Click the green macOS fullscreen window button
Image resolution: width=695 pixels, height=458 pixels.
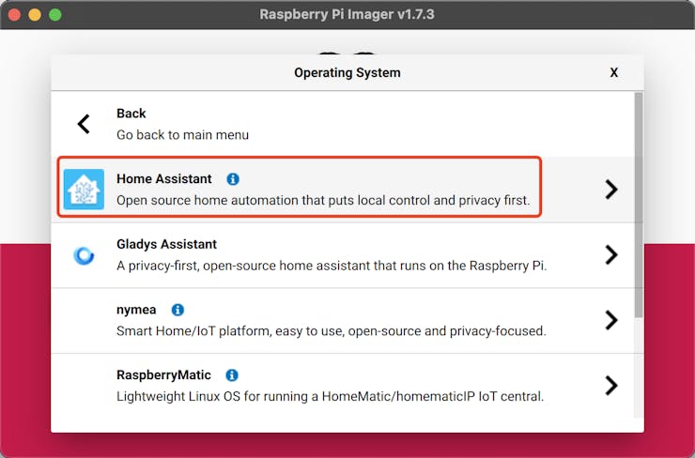tap(54, 15)
